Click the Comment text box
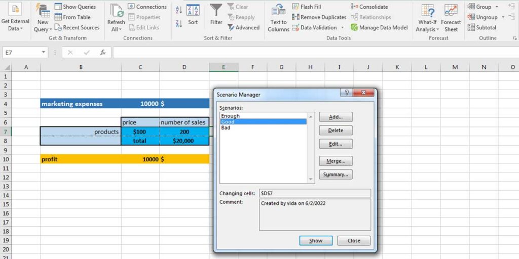 click(315, 214)
